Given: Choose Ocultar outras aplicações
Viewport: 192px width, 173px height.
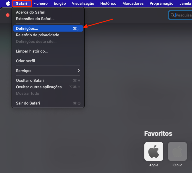Looking at the screenshot, I should point(48,87).
